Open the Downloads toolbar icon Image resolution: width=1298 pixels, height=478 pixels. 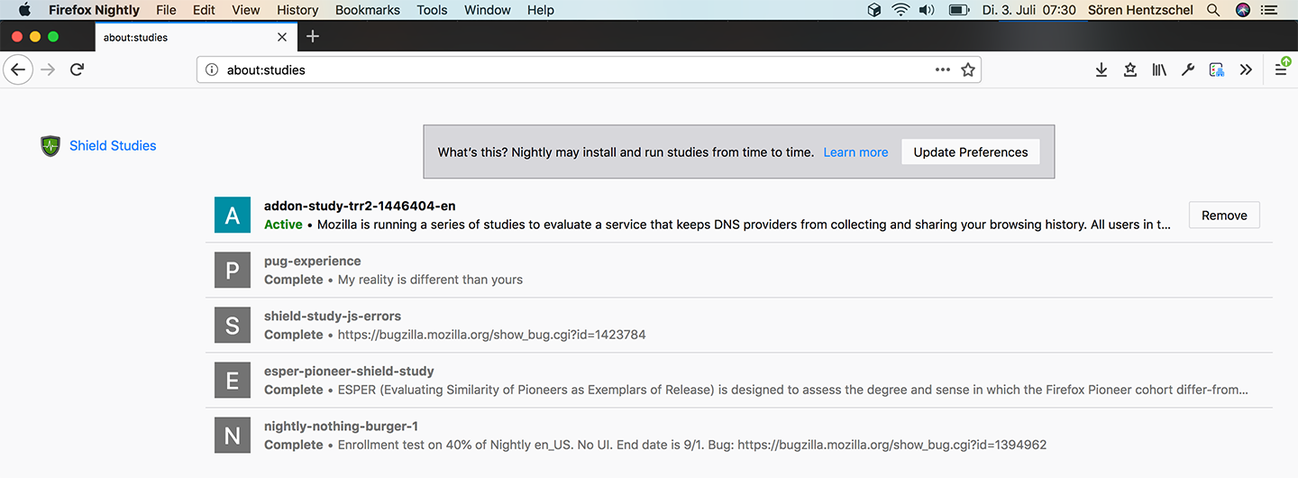(1101, 69)
